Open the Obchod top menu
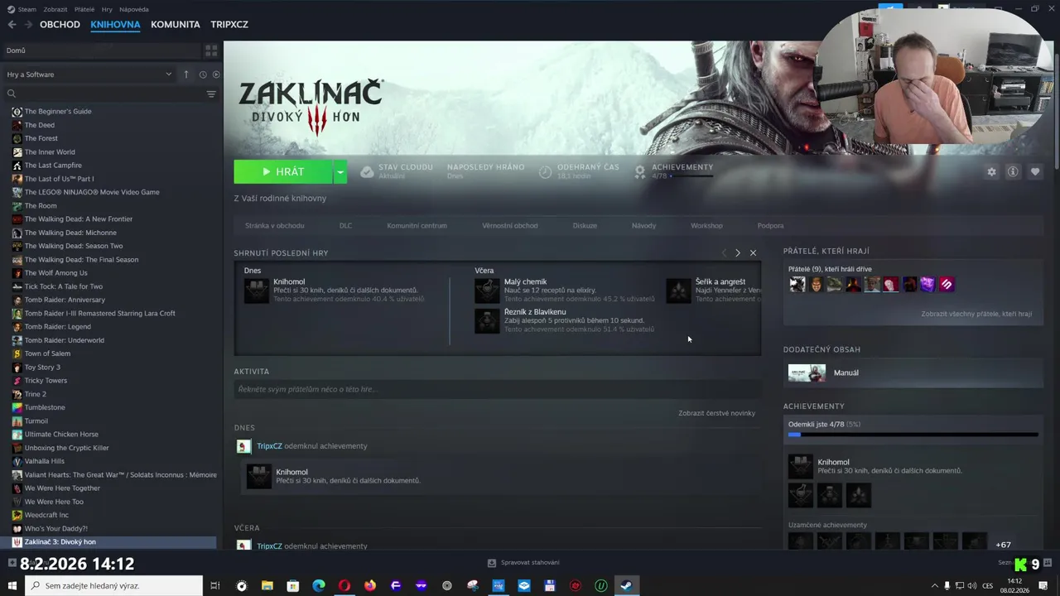Screen dimensions: 1060x596 click(60, 25)
